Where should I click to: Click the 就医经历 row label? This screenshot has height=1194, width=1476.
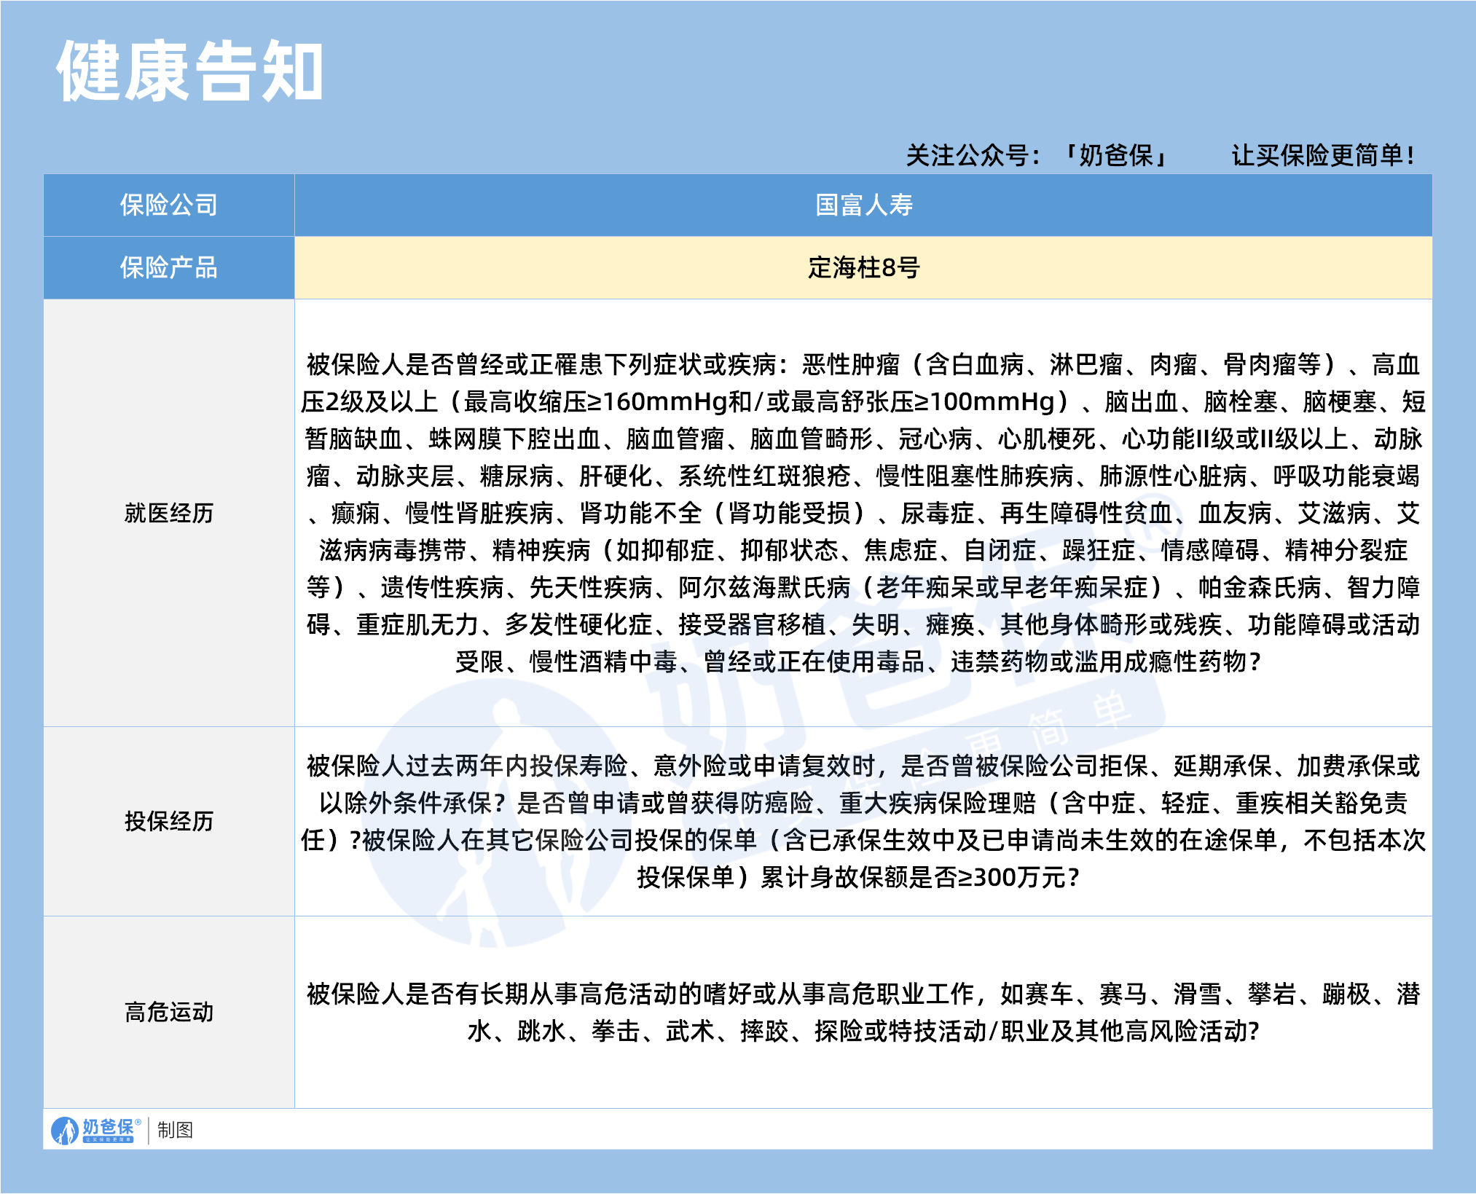[168, 513]
